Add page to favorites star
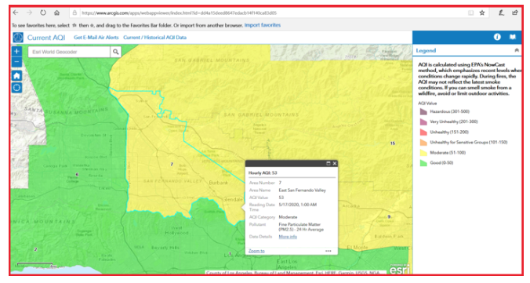 [482, 13]
